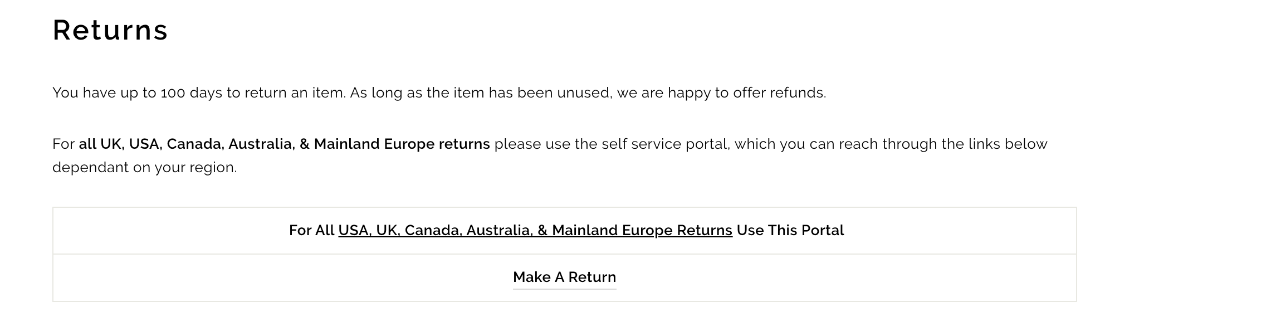Image resolution: width=1281 pixels, height=312 pixels.
Task: Click the word 'Mainland Europe Returns' in the link
Action: click(x=642, y=230)
